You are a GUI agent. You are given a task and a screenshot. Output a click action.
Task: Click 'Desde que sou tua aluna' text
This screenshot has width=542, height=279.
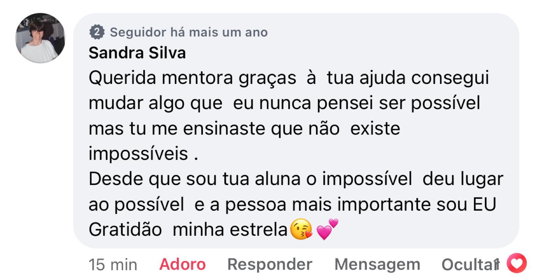click(x=194, y=179)
